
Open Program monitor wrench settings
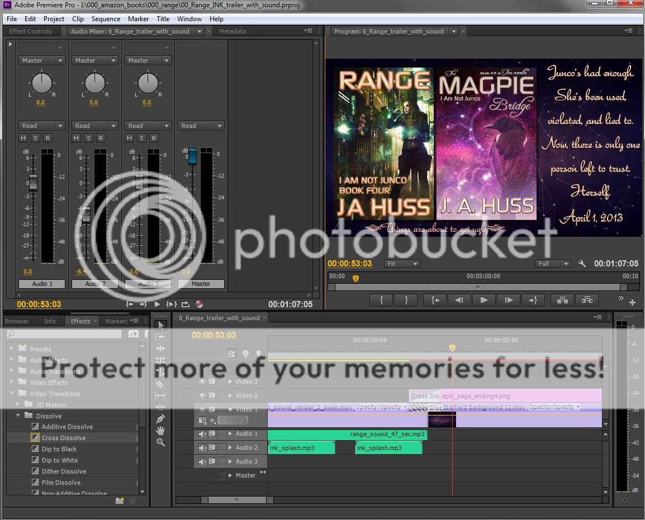coord(582,264)
